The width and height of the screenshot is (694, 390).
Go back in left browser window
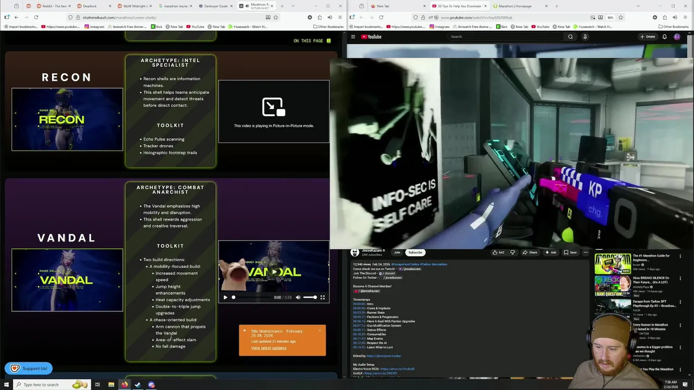point(16,17)
